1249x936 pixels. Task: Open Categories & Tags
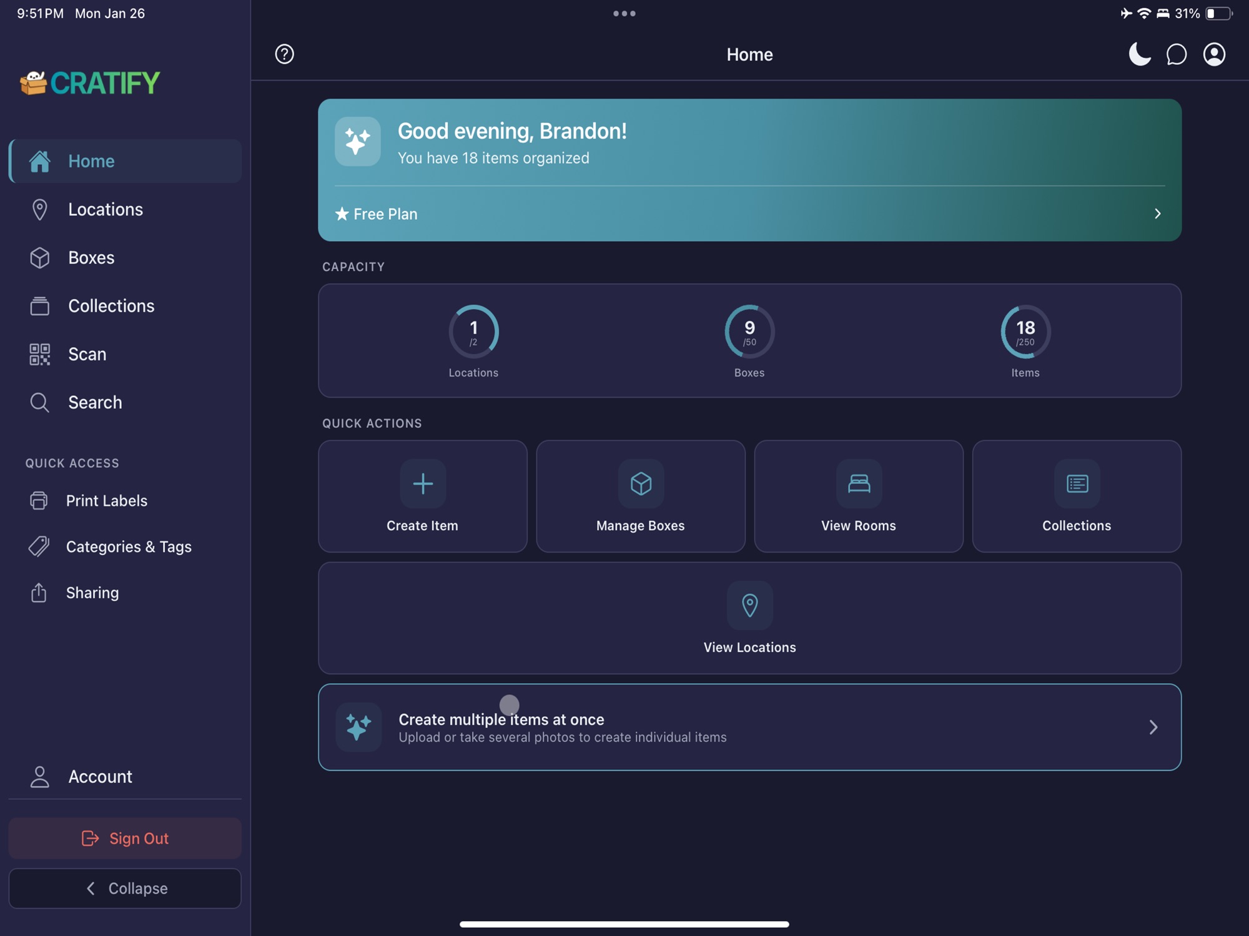click(125, 546)
